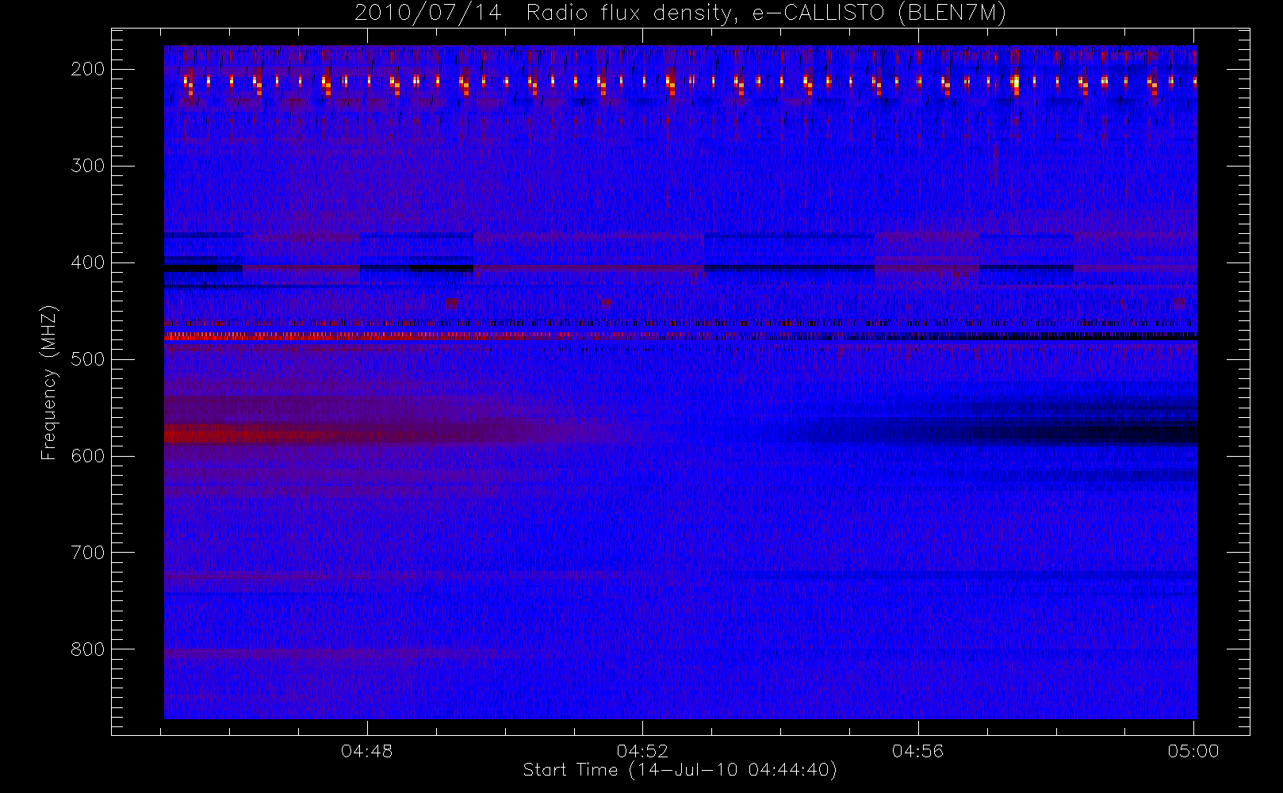The width and height of the screenshot is (1283, 793).
Task: Click the 04:48 time tick label
Action: point(367,751)
